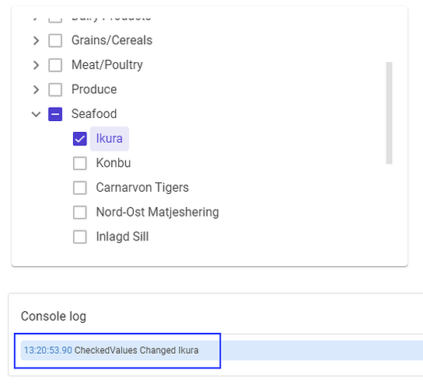Screen dimensions: 423x388
Task: Select the Seafood category label
Action: pyautogui.click(x=94, y=114)
